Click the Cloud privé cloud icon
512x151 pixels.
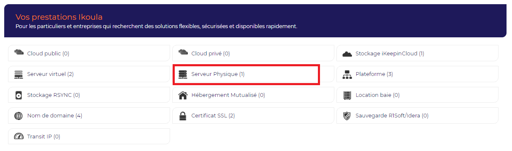[183, 52]
